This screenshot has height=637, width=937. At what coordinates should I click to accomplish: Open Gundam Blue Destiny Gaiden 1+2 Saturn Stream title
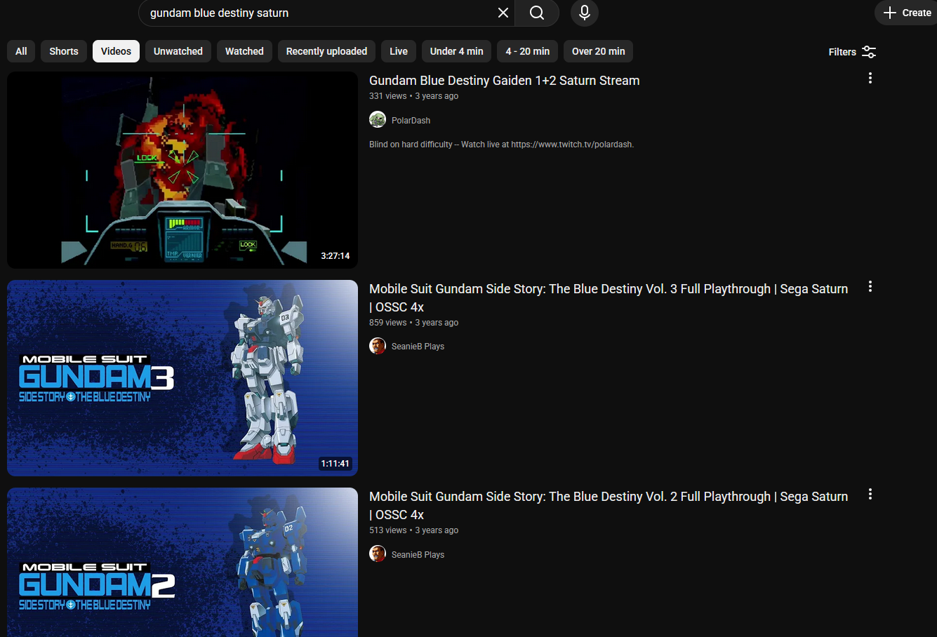[505, 81]
